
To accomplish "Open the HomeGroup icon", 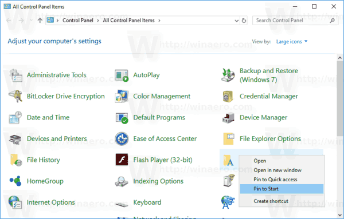I will [15, 181].
